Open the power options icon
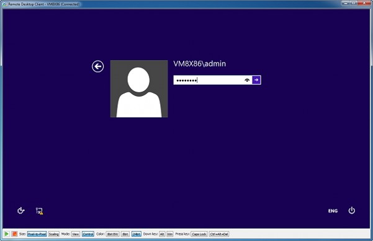Screen dimensions: 373x241 [352, 211]
